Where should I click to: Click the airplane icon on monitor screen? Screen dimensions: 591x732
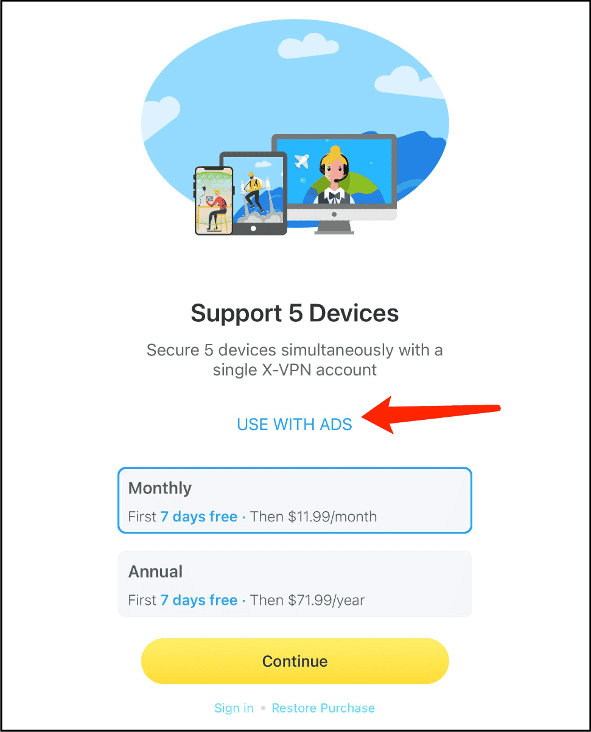point(302,162)
